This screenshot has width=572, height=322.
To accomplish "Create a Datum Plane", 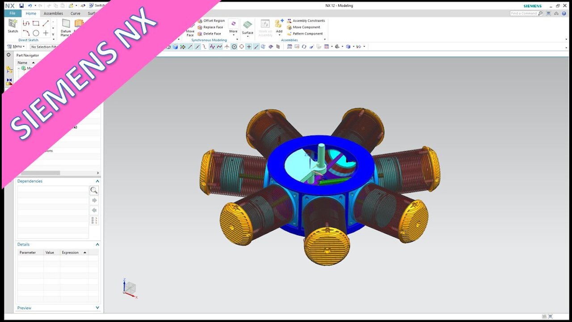I will pos(66,27).
